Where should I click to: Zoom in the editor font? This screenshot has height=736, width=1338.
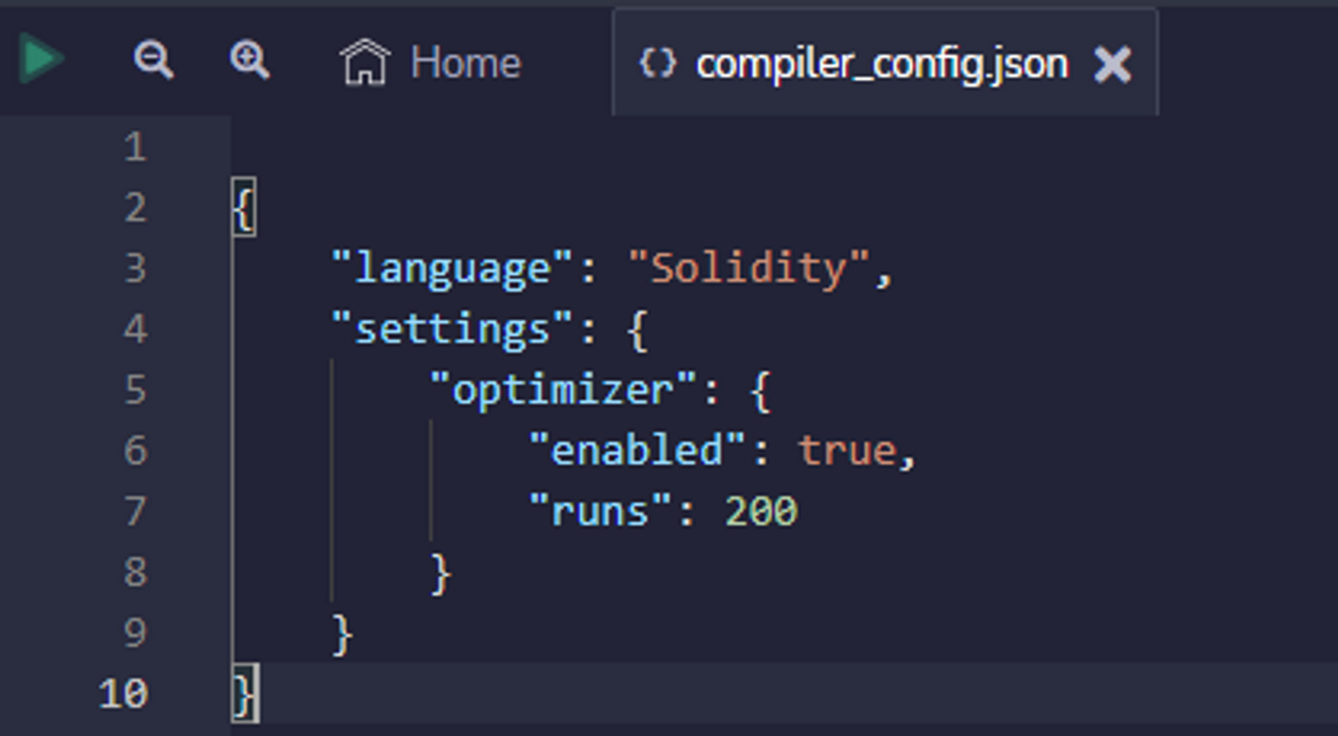(x=249, y=60)
